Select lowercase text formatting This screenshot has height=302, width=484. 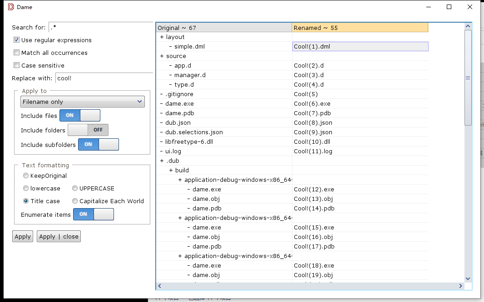click(26, 188)
